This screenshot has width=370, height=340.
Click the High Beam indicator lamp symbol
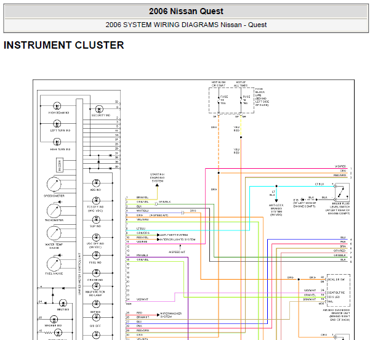[x=57, y=106]
